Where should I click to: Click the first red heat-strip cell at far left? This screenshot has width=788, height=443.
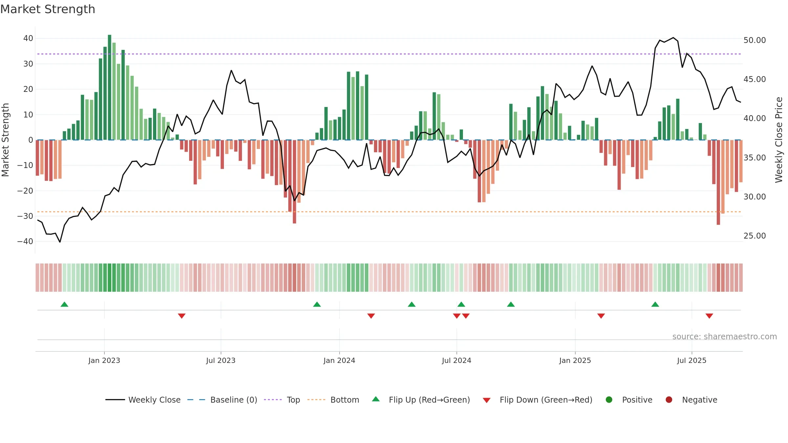coord(37,278)
